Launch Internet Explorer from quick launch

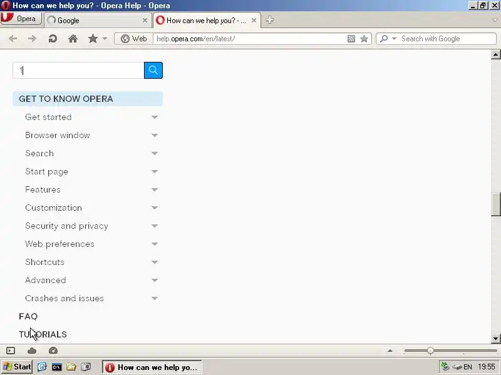click(42, 367)
